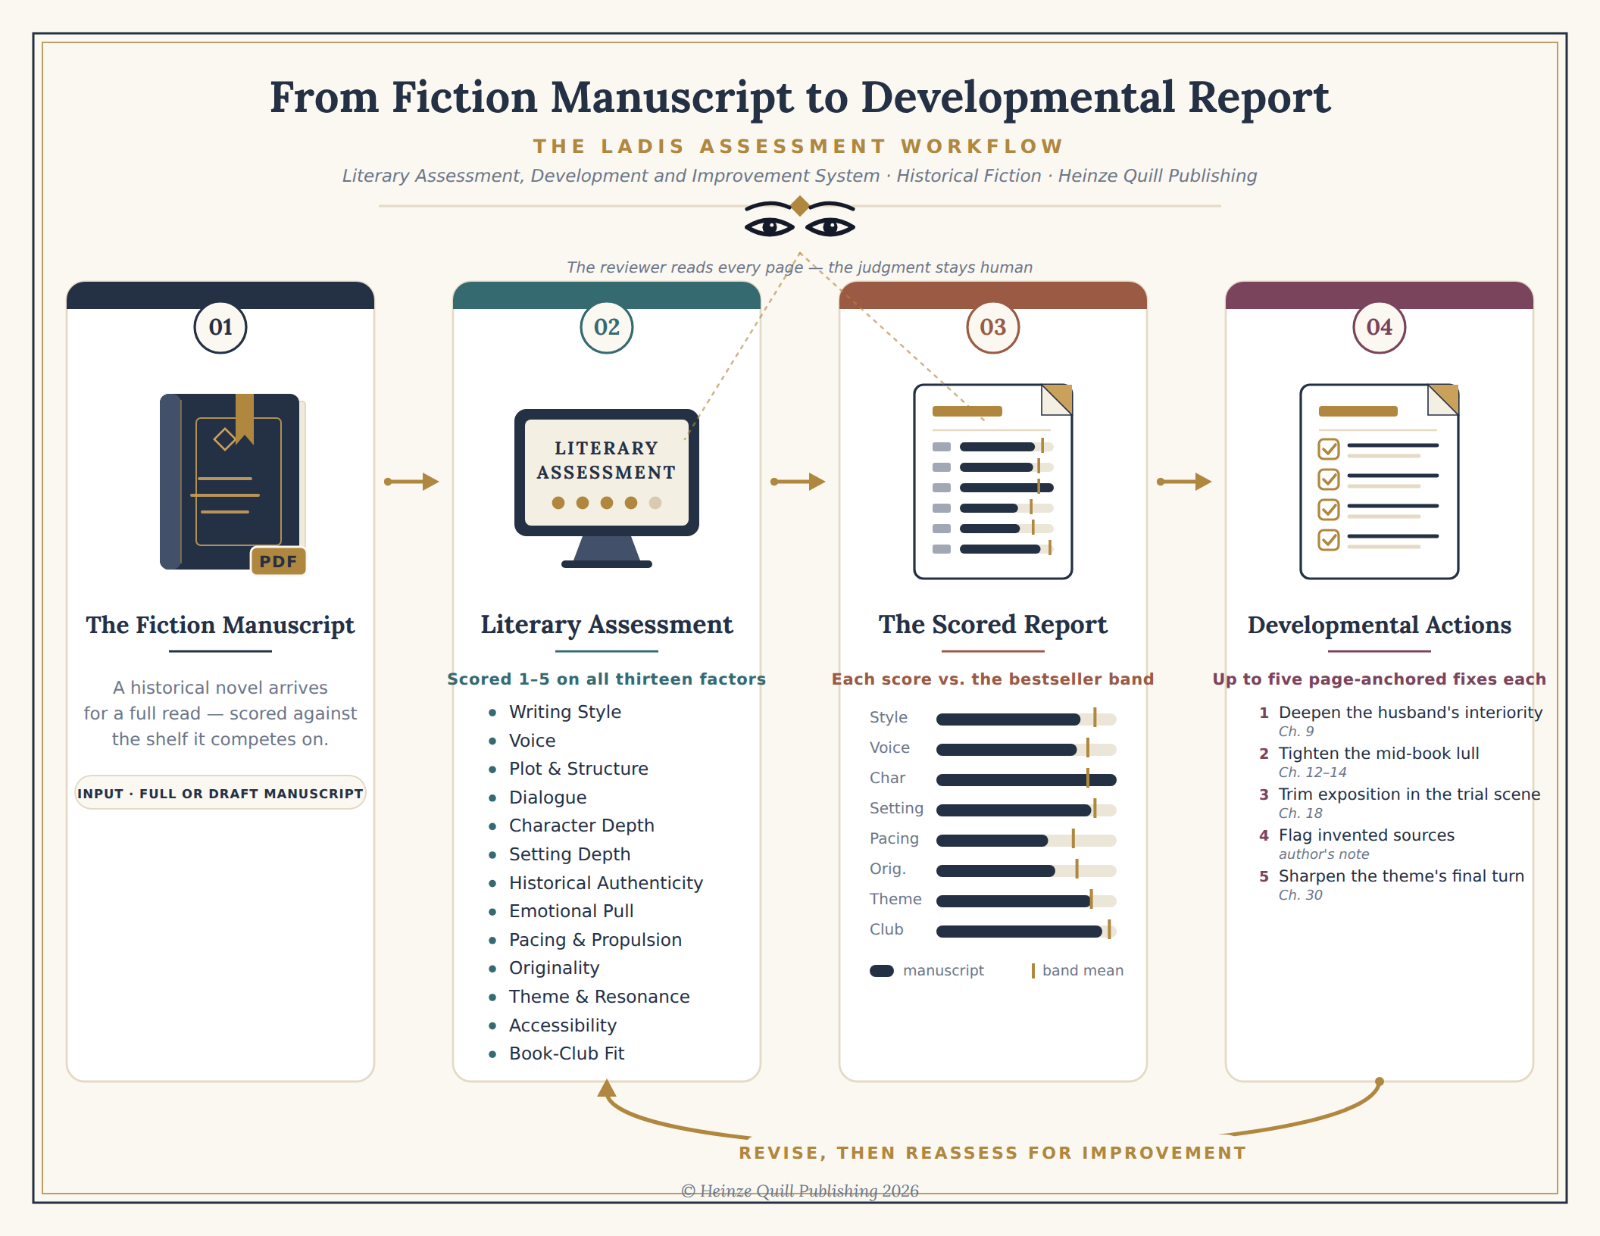Click the reviewer eyes icon
1600x1236 pixels.
(800, 220)
